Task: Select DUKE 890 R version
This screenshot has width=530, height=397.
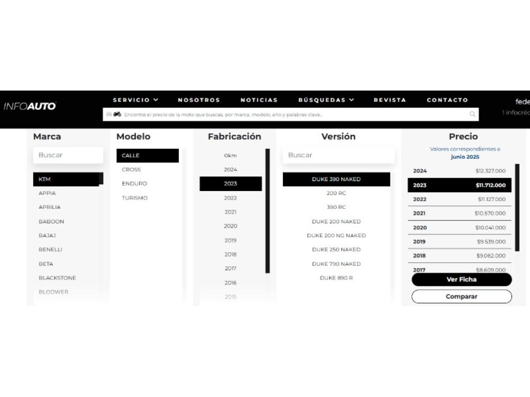Action: click(336, 278)
